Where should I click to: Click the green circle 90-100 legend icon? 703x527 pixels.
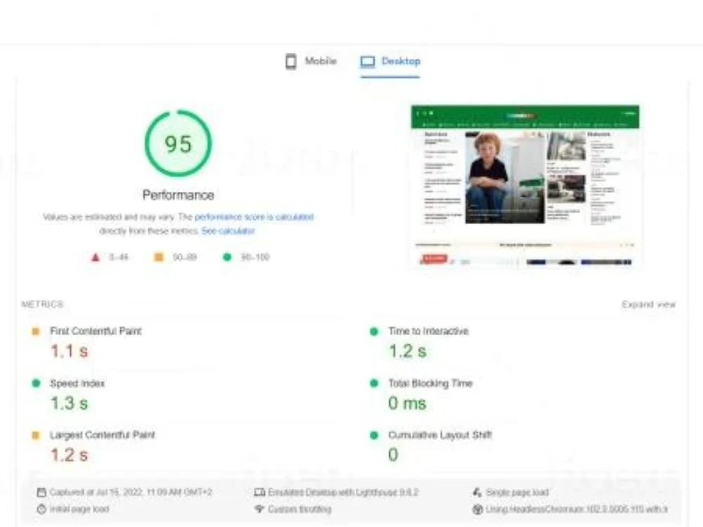coord(226,256)
